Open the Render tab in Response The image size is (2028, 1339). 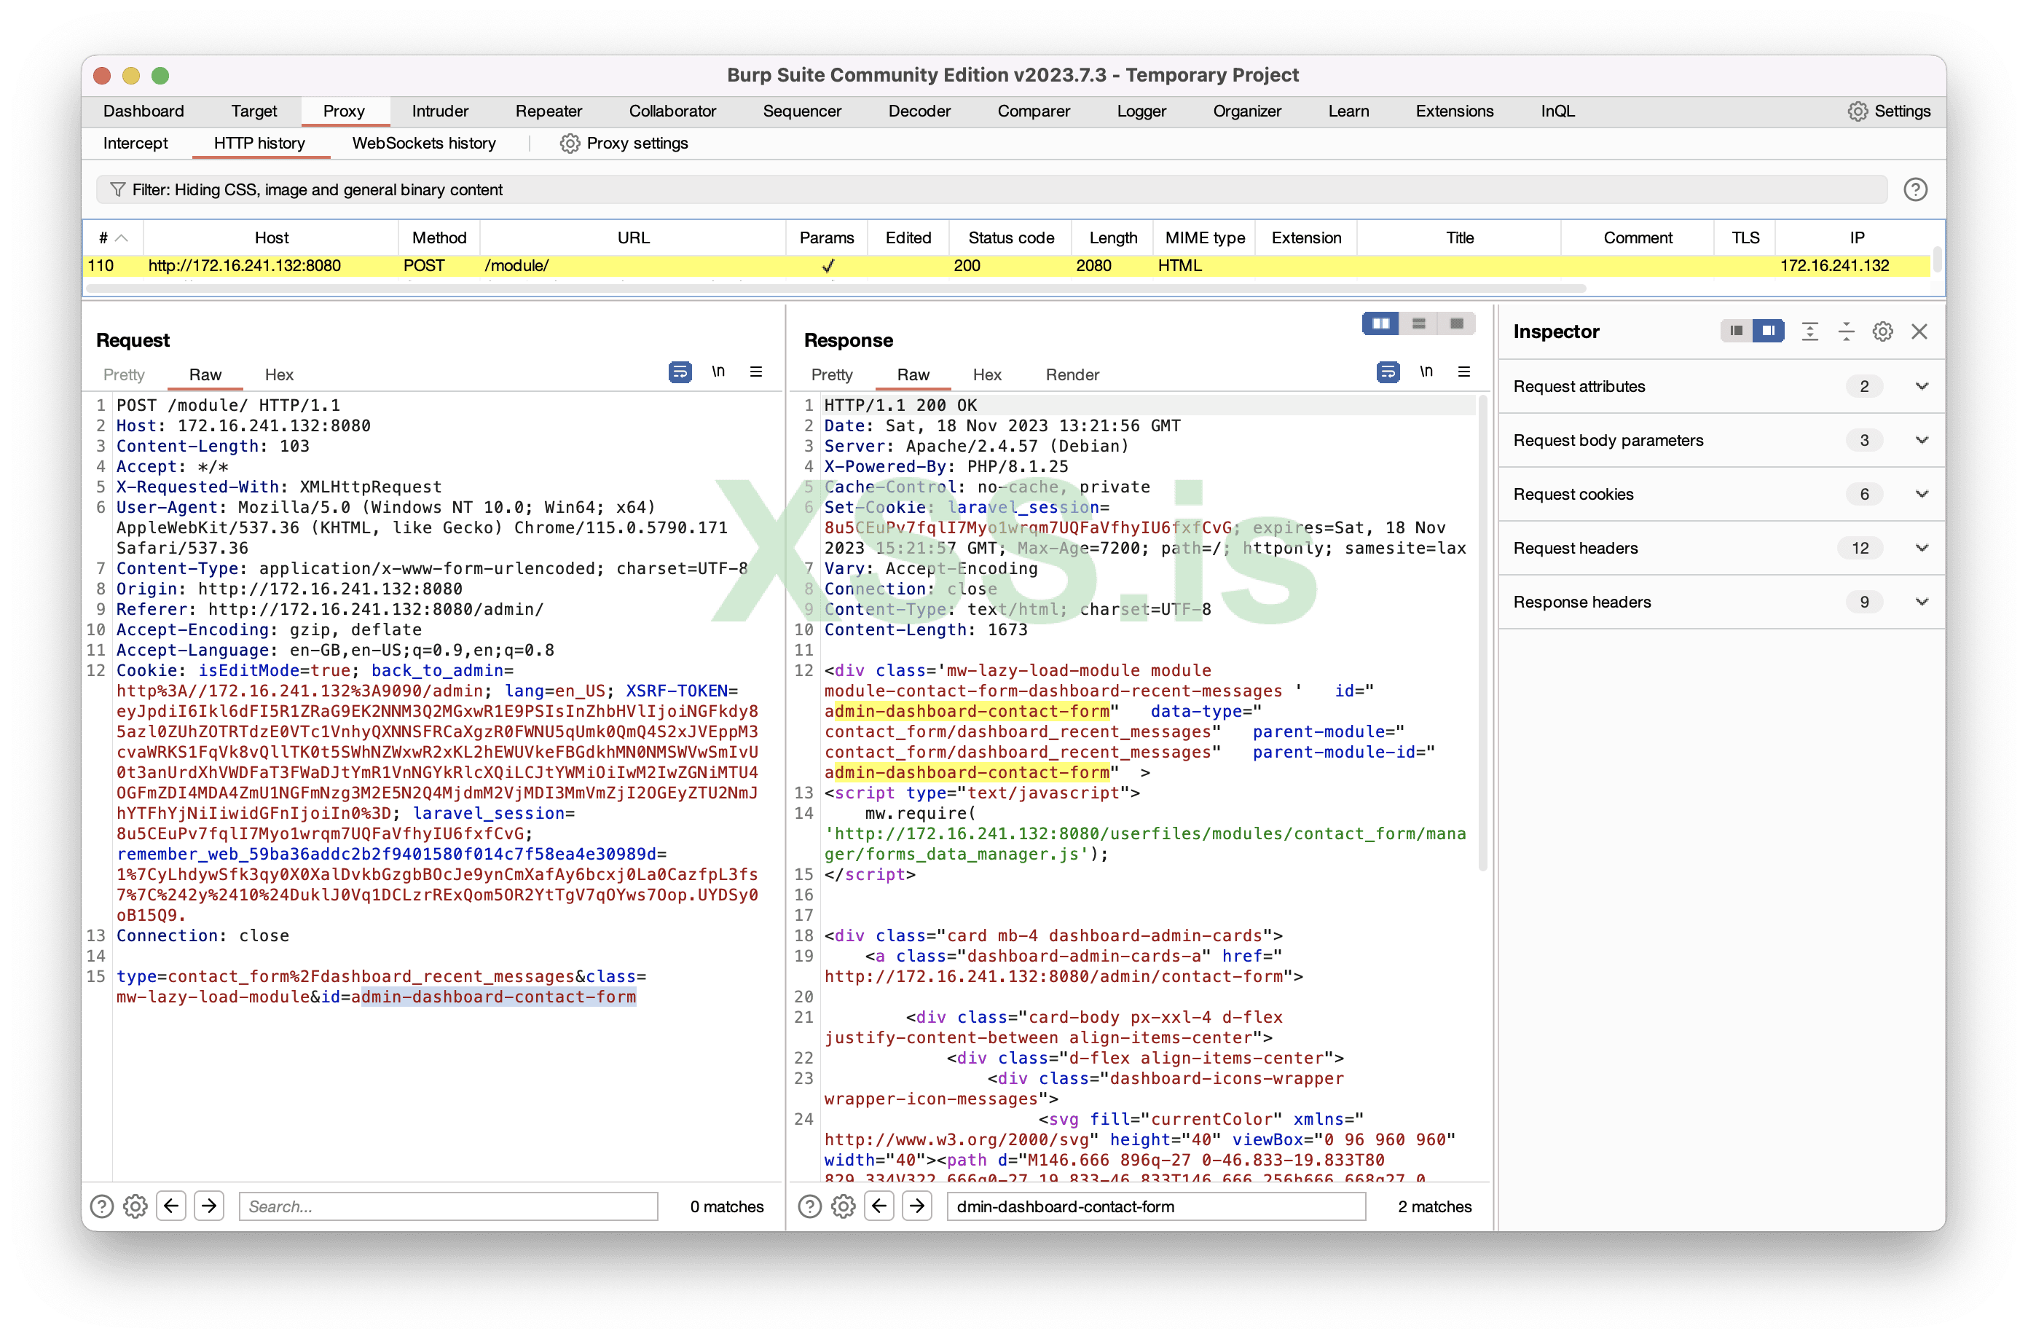(x=1072, y=375)
